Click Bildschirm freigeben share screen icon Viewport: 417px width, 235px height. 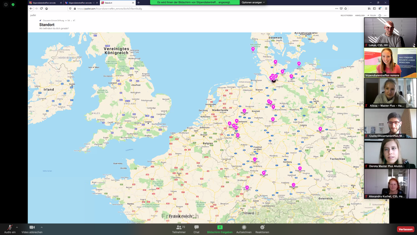220,227
